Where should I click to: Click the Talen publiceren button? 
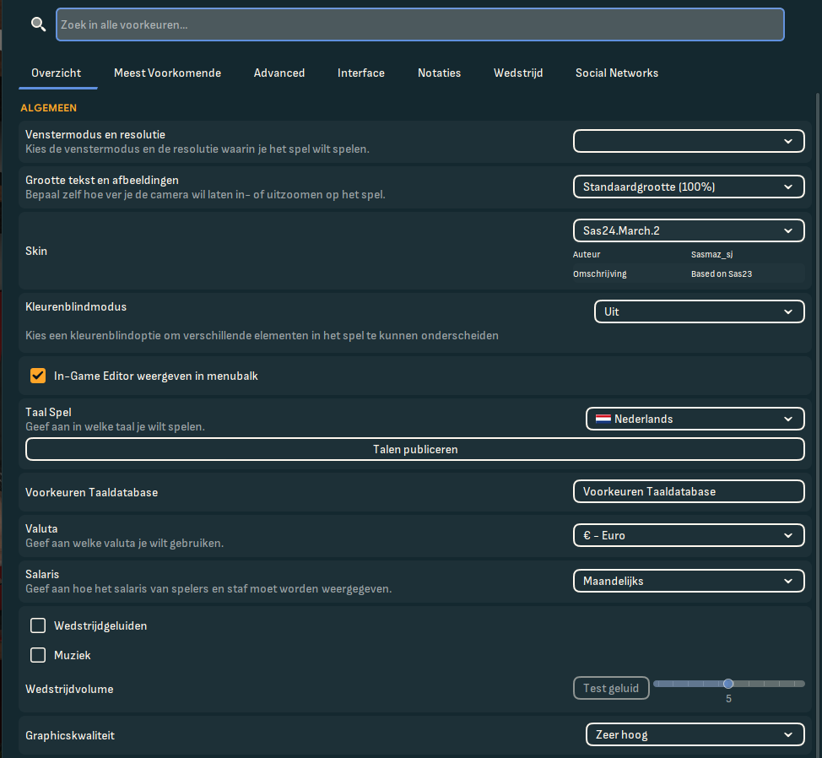coord(414,449)
